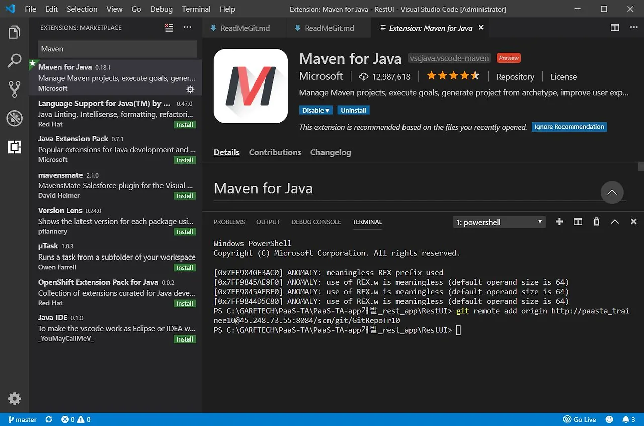Focus the extensions search box containing Maven
Image resolution: width=644 pixels, height=426 pixels.
coord(117,49)
